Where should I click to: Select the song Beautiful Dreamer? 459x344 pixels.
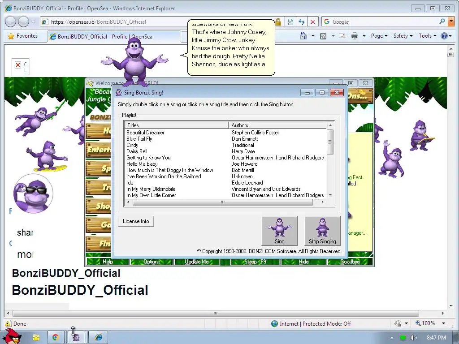coord(145,133)
